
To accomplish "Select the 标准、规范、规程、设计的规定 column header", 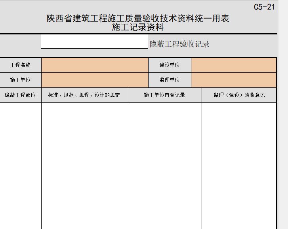I will click(x=84, y=95).
